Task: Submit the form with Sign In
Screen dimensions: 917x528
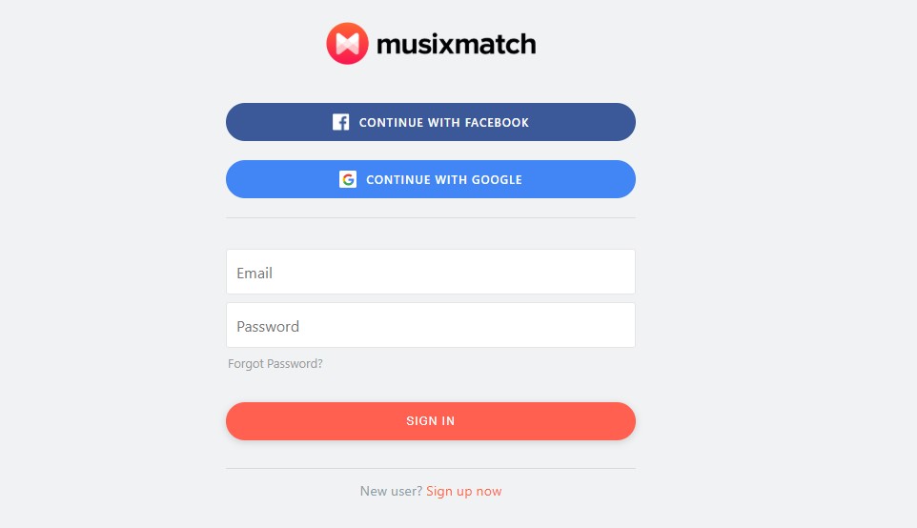Action: coord(431,421)
